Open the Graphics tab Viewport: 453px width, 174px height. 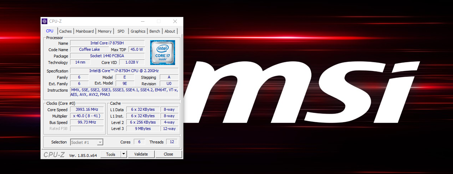(138, 31)
